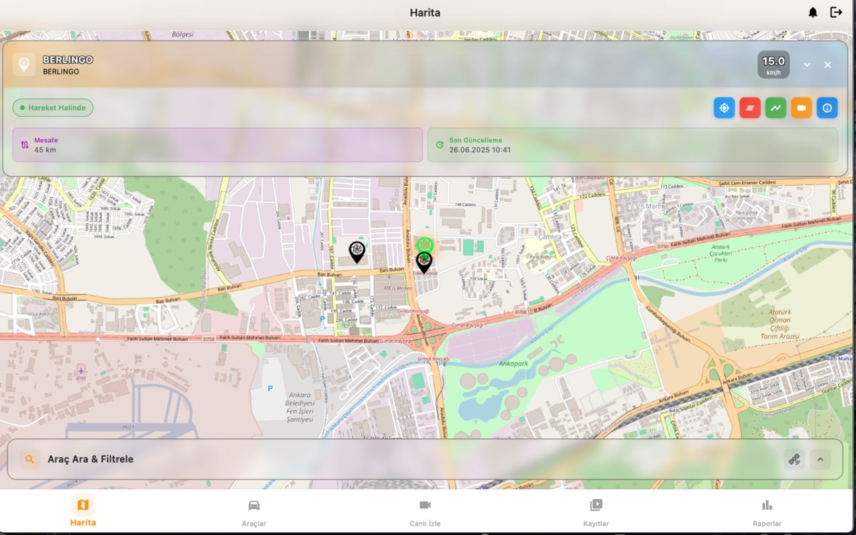Image resolution: width=856 pixels, height=535 pixels.
Task: Click the distance arrows icon beside Mesafe
Action: tap(25, 145)
